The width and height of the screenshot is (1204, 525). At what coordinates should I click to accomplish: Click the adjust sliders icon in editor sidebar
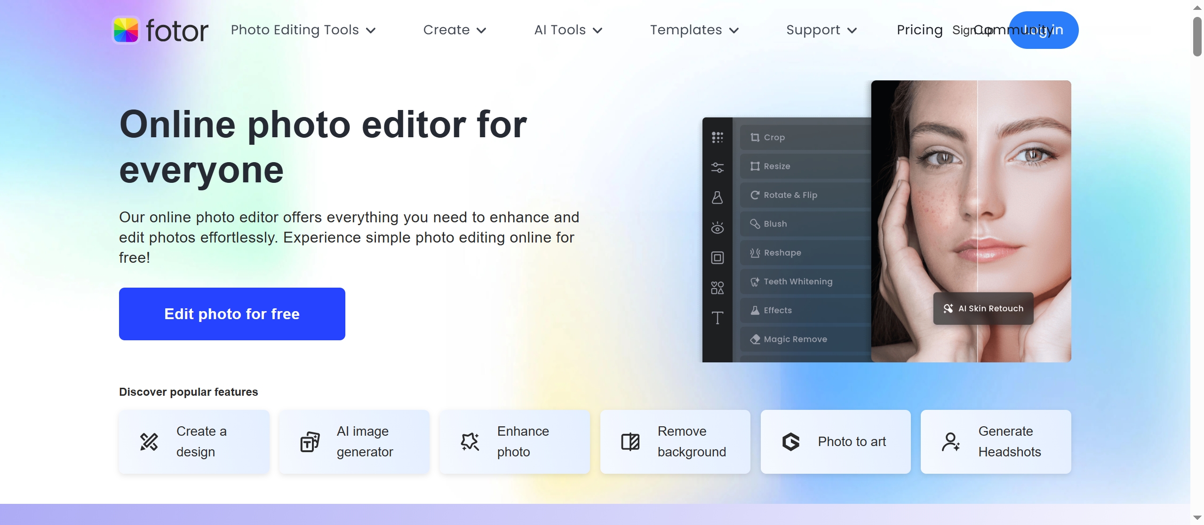tap(717, 167)
